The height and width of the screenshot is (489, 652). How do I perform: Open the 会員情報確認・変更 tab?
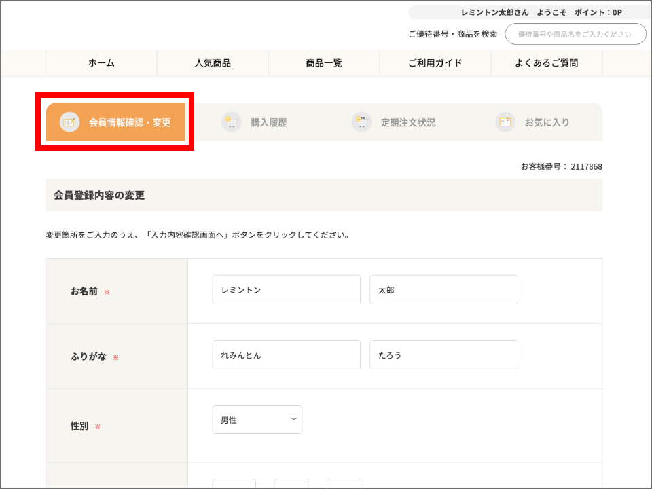point(115,122)
